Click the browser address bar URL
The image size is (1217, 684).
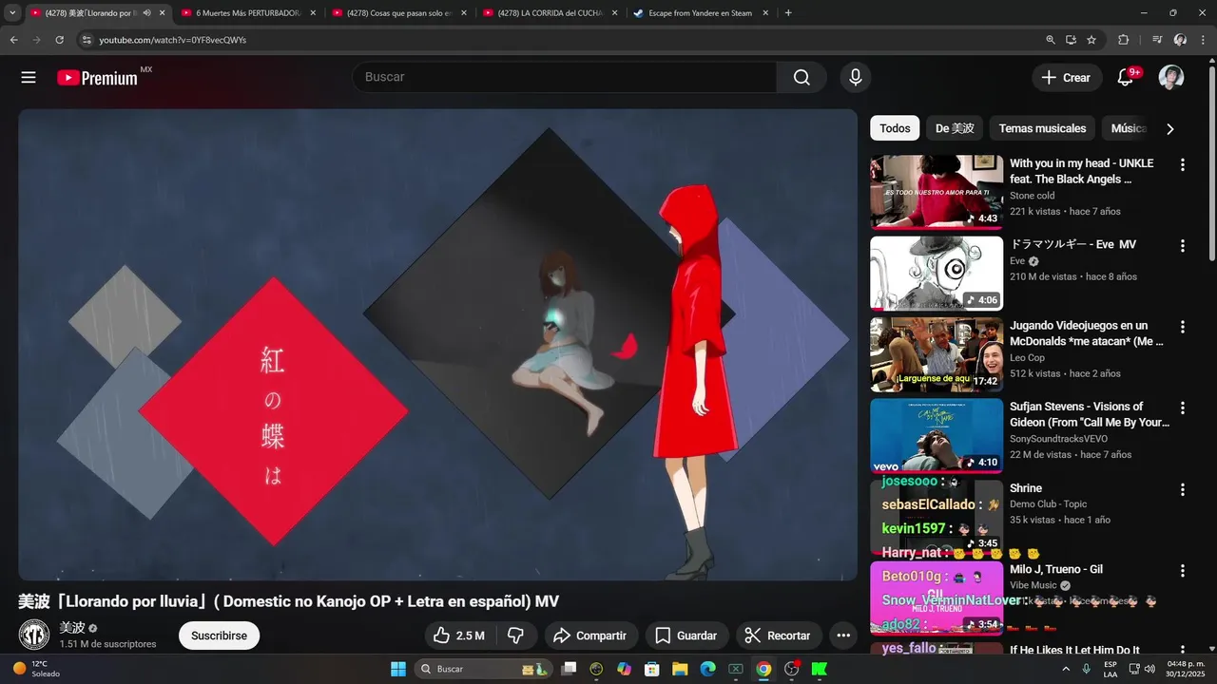point(173,40)
